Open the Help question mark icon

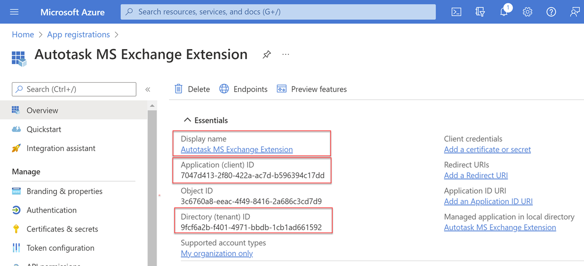tap(551, 12)
